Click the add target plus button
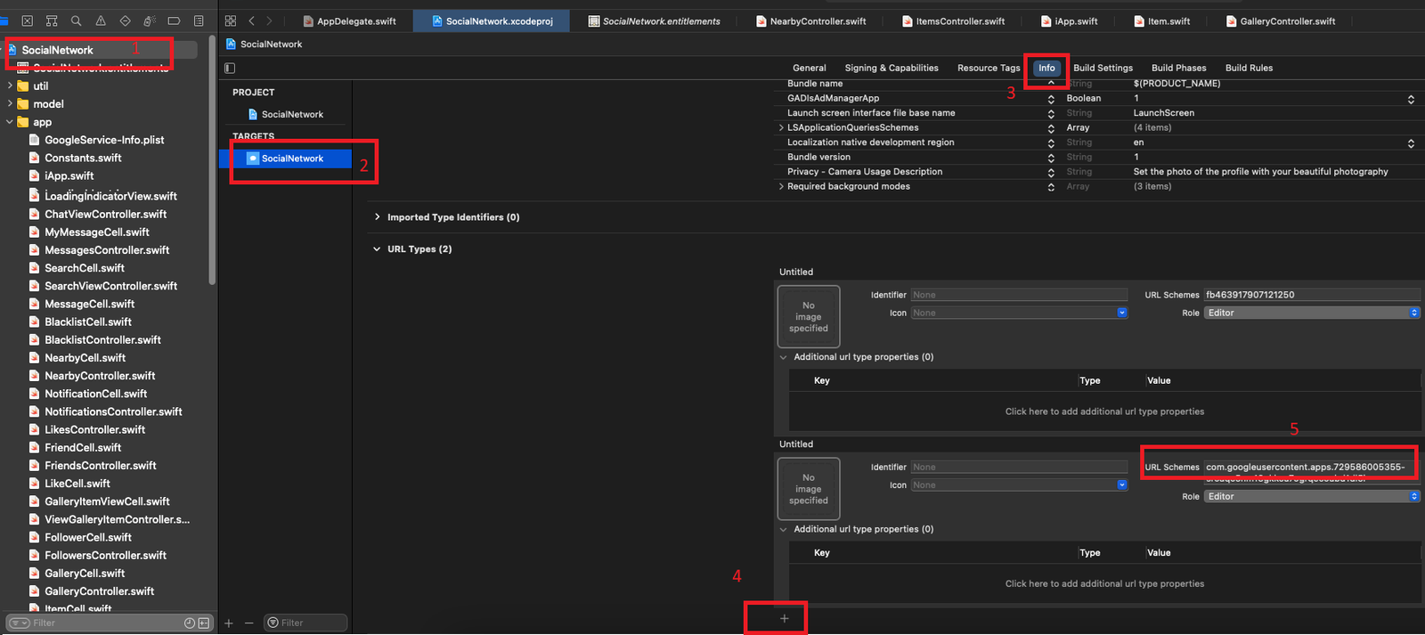The height and width of the screenshot is (635, 1425). point(229,623)
